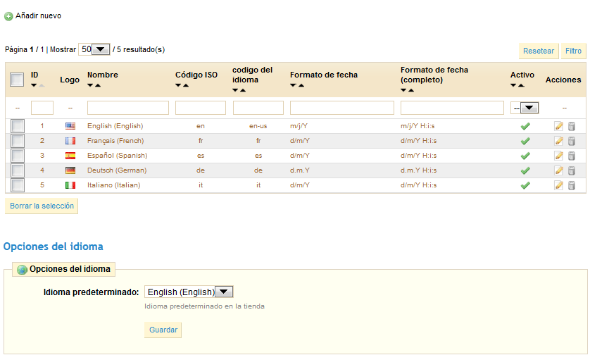Open the Activo filter dropdown
This screenshot has width=590, height=355.
point(525,108)
